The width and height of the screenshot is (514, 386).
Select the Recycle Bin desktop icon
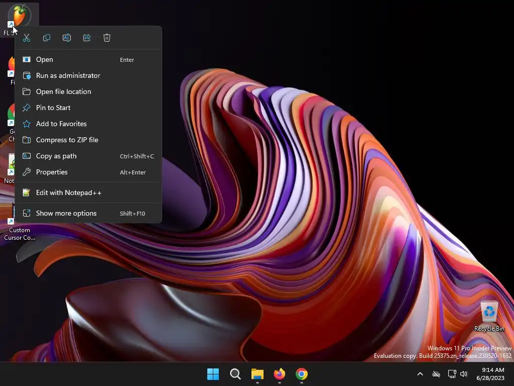[489, 317]
